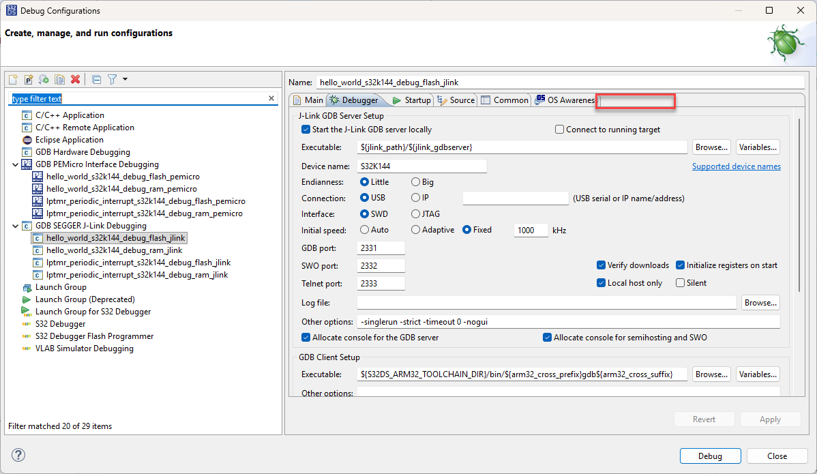Click New launch configuration icon
This screenshot has height=474, width=817.
[13, 79]
